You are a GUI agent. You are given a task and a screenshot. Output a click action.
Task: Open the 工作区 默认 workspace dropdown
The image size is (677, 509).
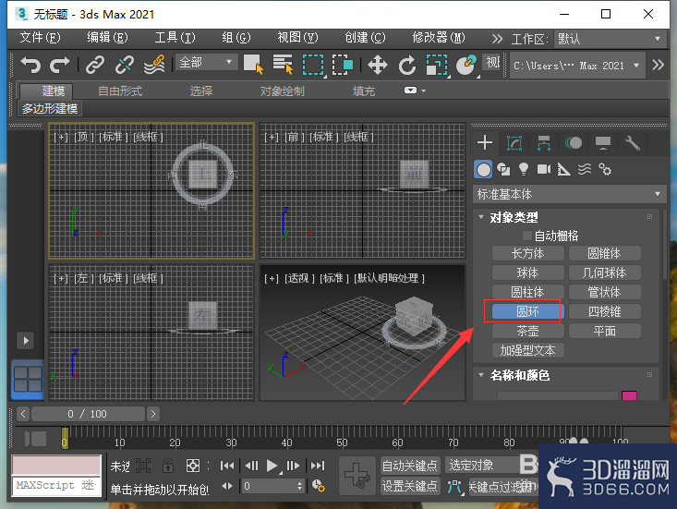click(610, 39)
